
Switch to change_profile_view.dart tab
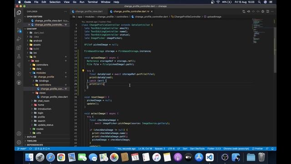pos(89,11)
